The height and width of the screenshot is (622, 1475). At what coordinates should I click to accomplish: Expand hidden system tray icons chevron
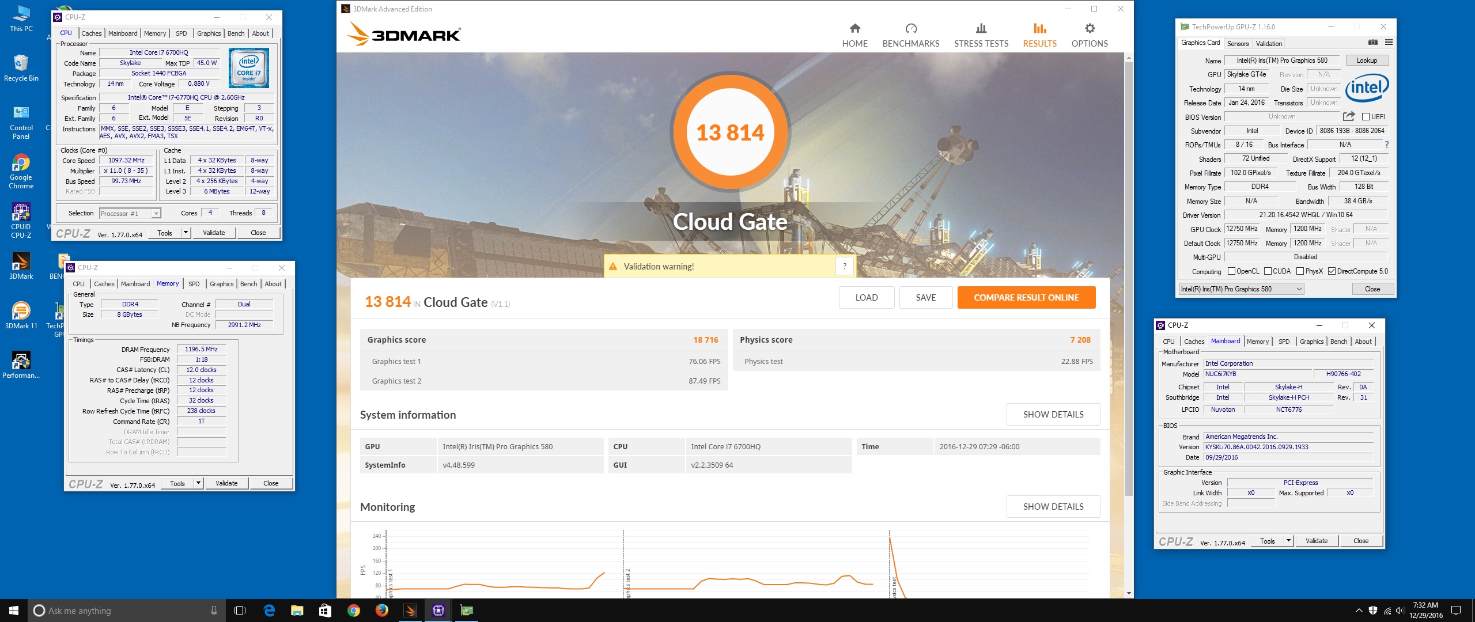[x=1359, y=610]
